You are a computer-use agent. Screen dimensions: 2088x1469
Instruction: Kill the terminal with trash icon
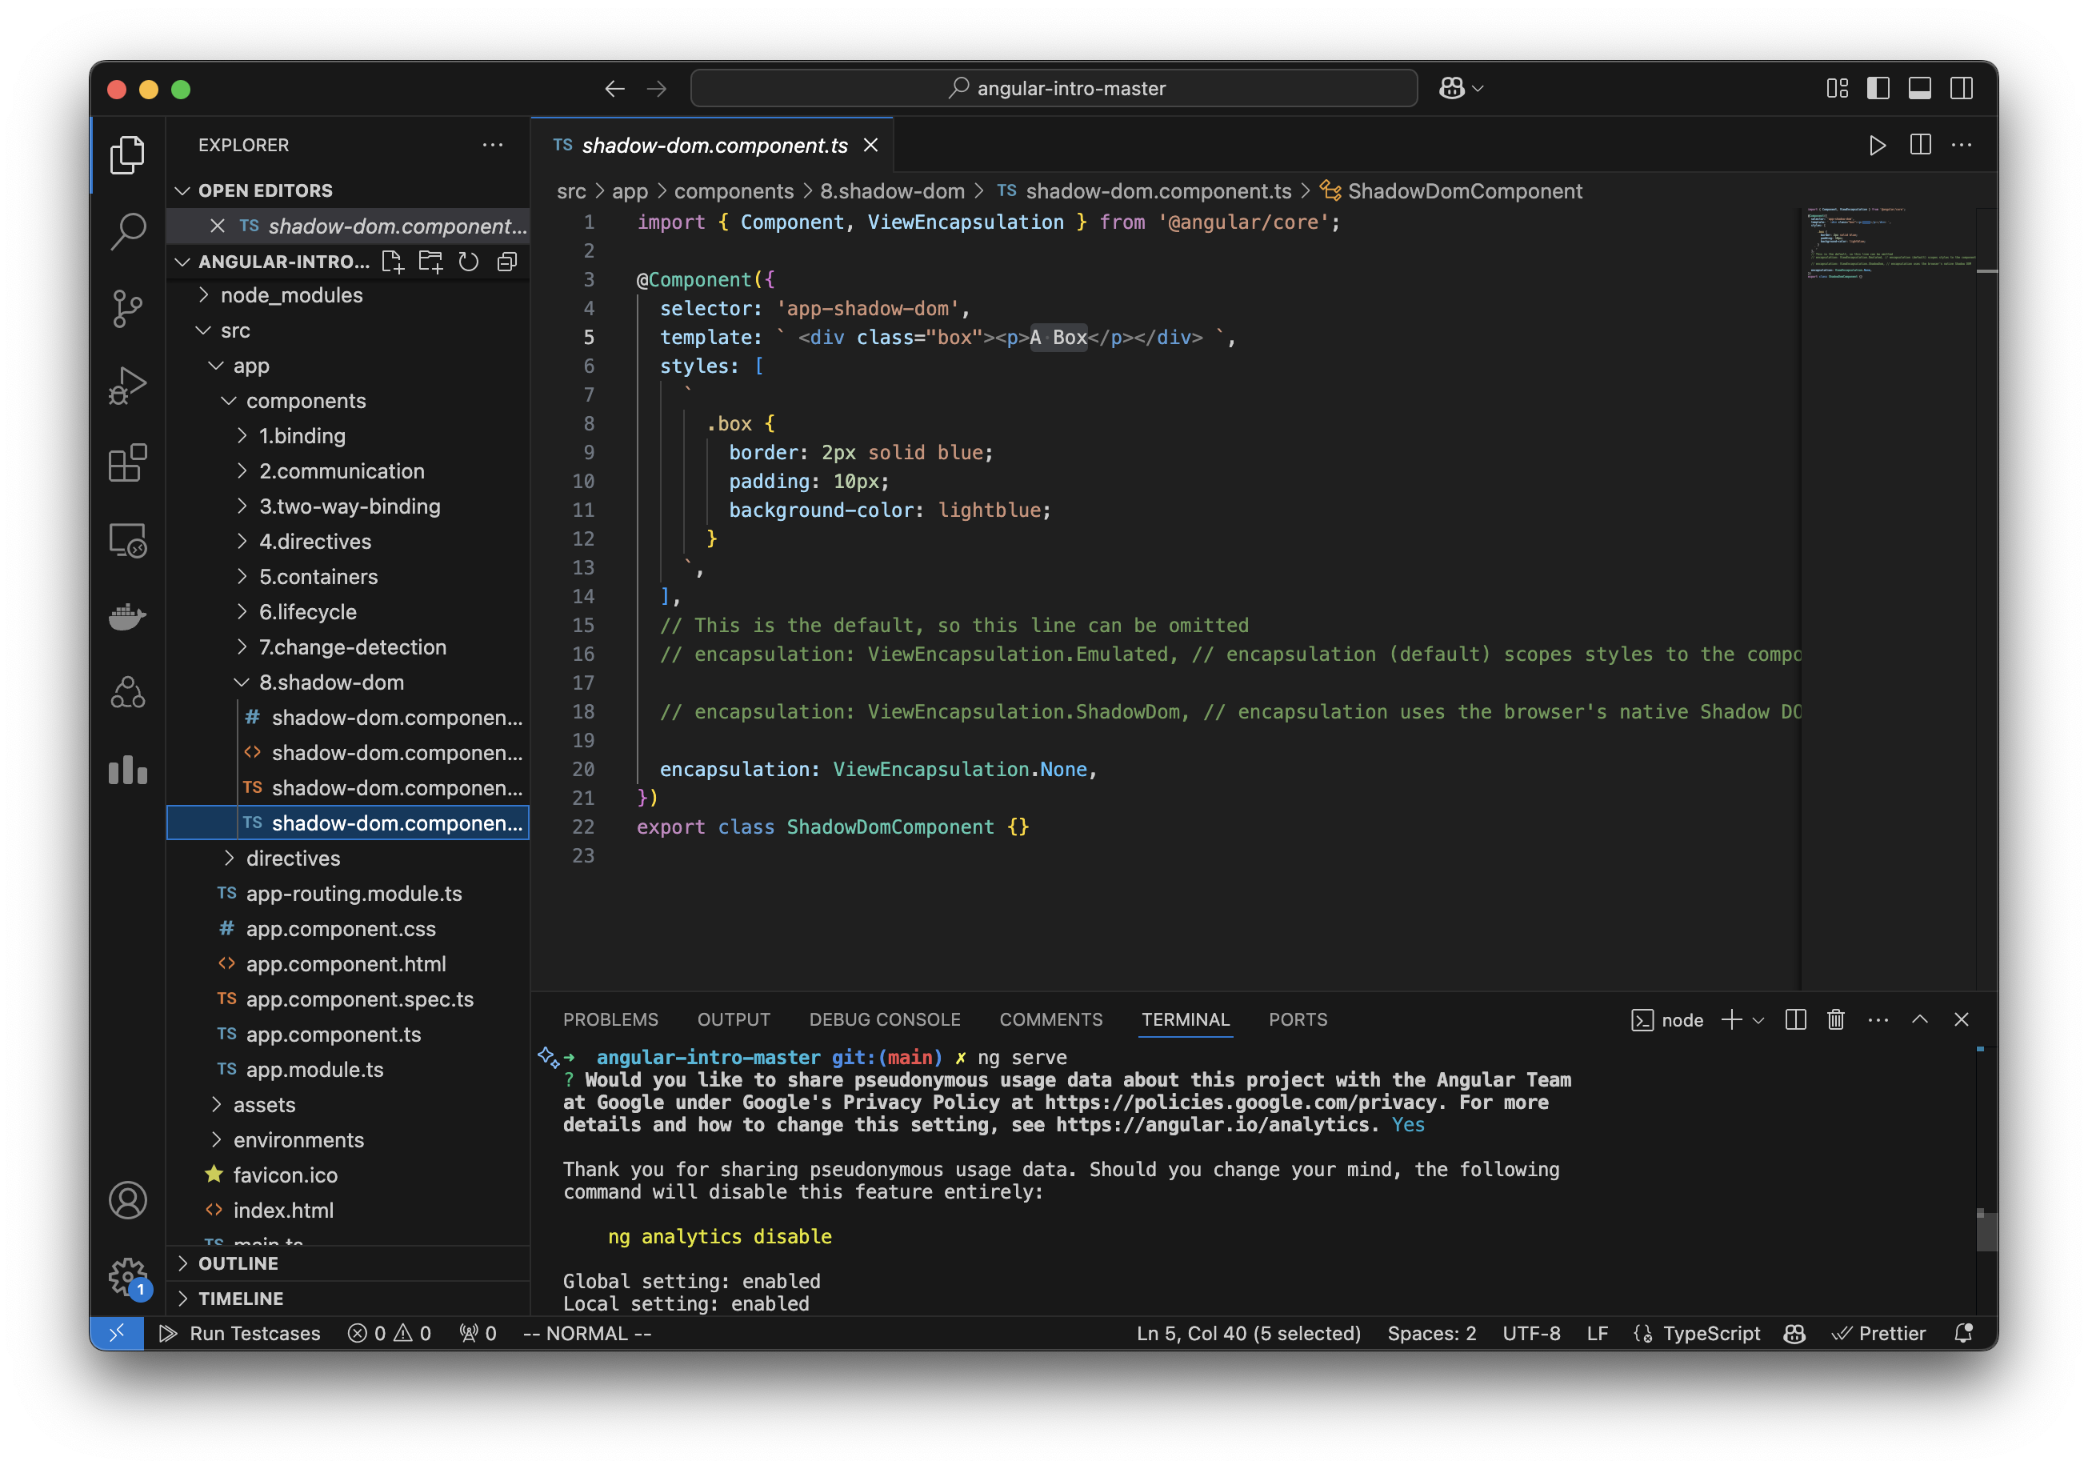click(x=1835, y=1019)
